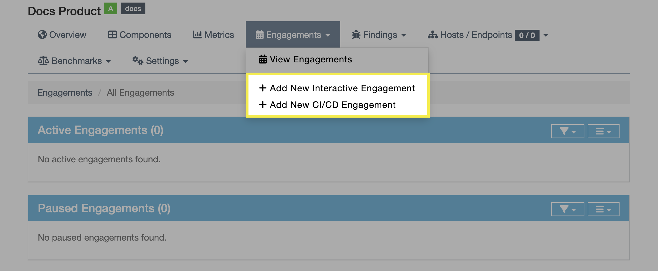Click the All Engagements breadcrumb link

tap(140, 93)
